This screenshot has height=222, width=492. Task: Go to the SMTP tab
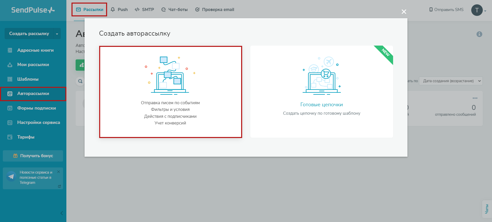tap(144, 9)
